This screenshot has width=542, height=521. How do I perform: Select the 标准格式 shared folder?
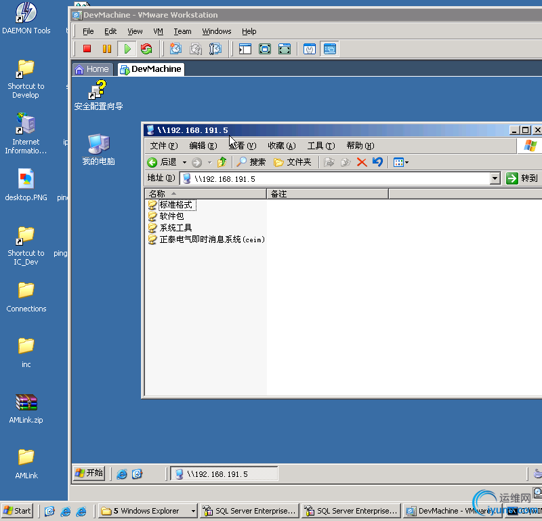point(172,205)
